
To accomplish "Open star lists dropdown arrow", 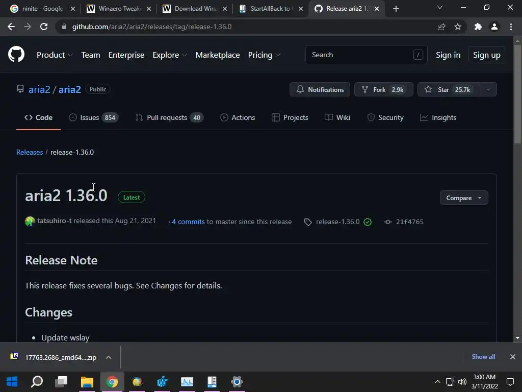I will click(488, 89).
